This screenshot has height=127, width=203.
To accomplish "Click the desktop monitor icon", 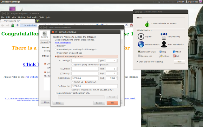I will click(x=13, y=9).
